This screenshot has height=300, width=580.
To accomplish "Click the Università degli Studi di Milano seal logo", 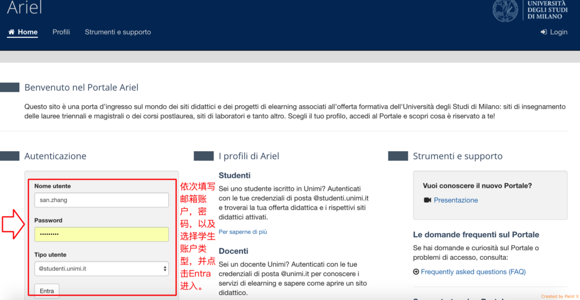I will pos(505,10).
